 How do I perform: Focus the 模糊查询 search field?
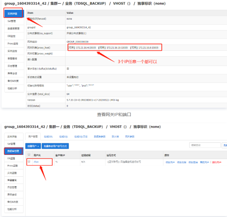pos(205,145)
